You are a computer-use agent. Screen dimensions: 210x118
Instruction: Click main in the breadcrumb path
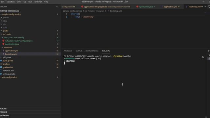pos(92,11)
